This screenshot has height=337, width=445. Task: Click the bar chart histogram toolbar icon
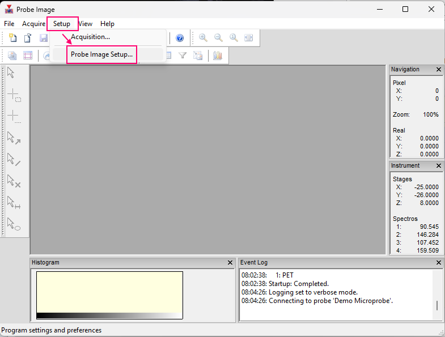click(x=218, y=56)
